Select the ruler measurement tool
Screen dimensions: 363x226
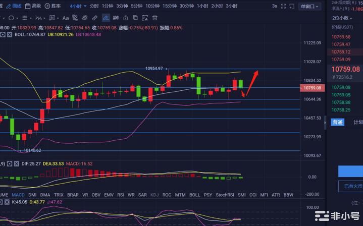tap(95, 18)
